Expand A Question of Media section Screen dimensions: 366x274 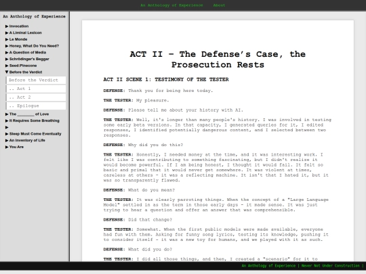26,52
